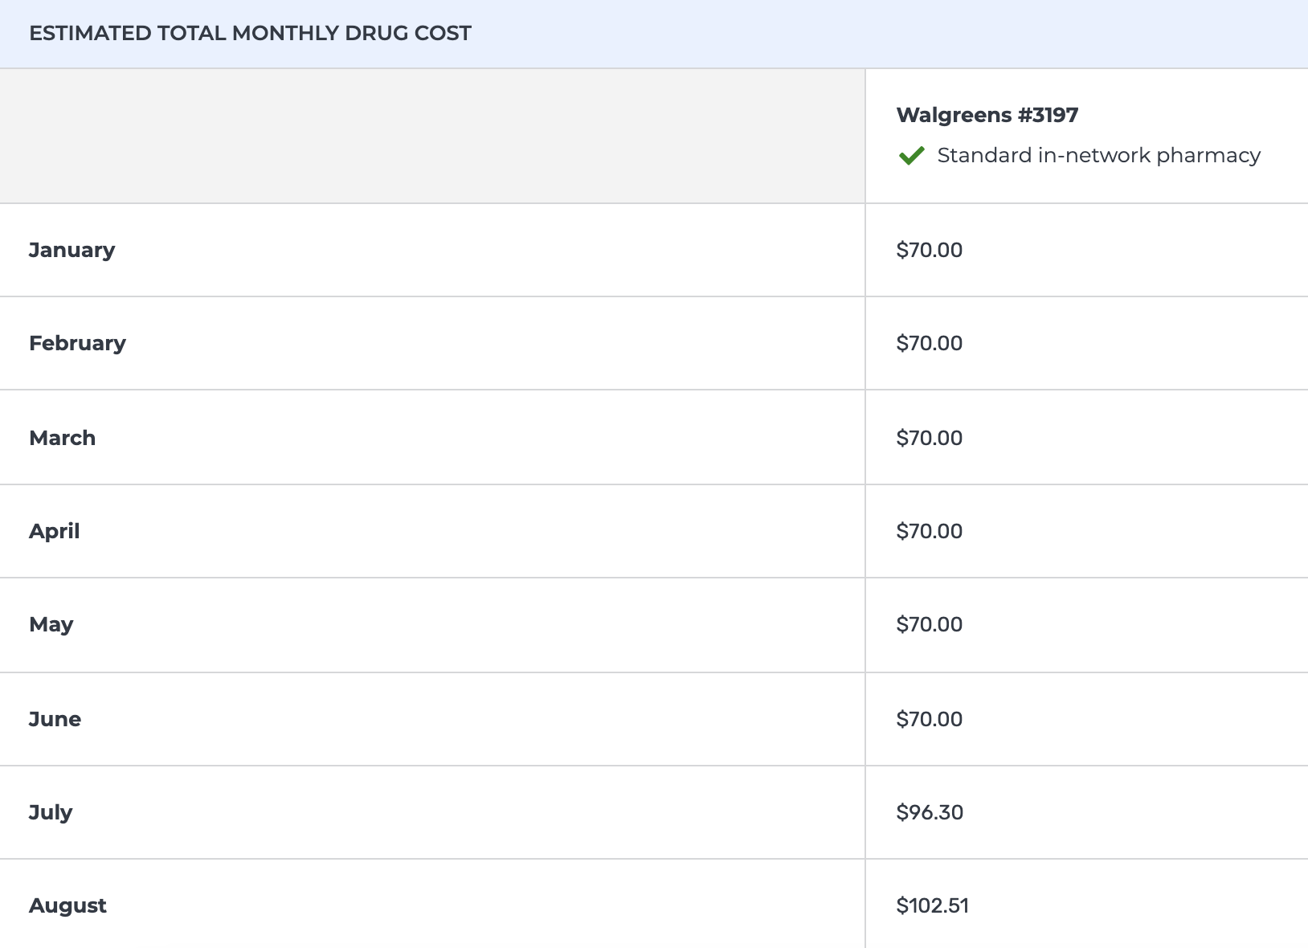Select the March row label
1308x948 pixels.
(62, 438)
